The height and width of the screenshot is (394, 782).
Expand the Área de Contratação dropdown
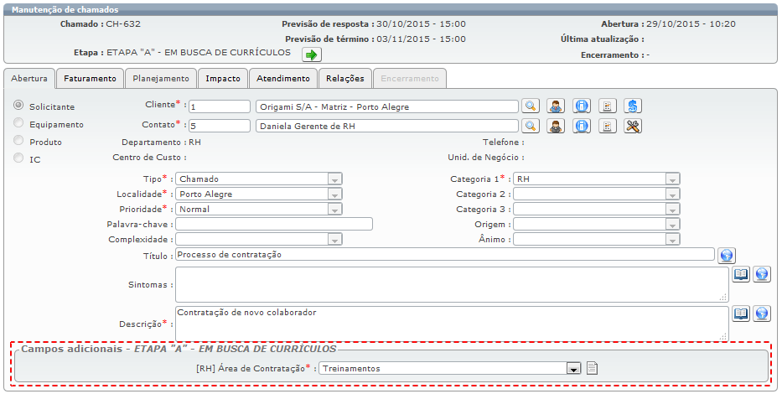(x=573, y=368)
